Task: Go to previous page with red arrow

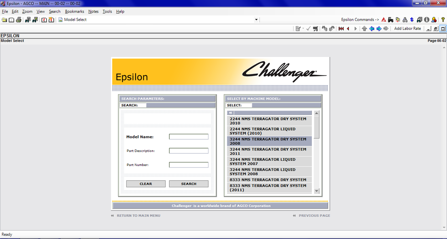Action: pyautogui.click(x=348, y=29)
